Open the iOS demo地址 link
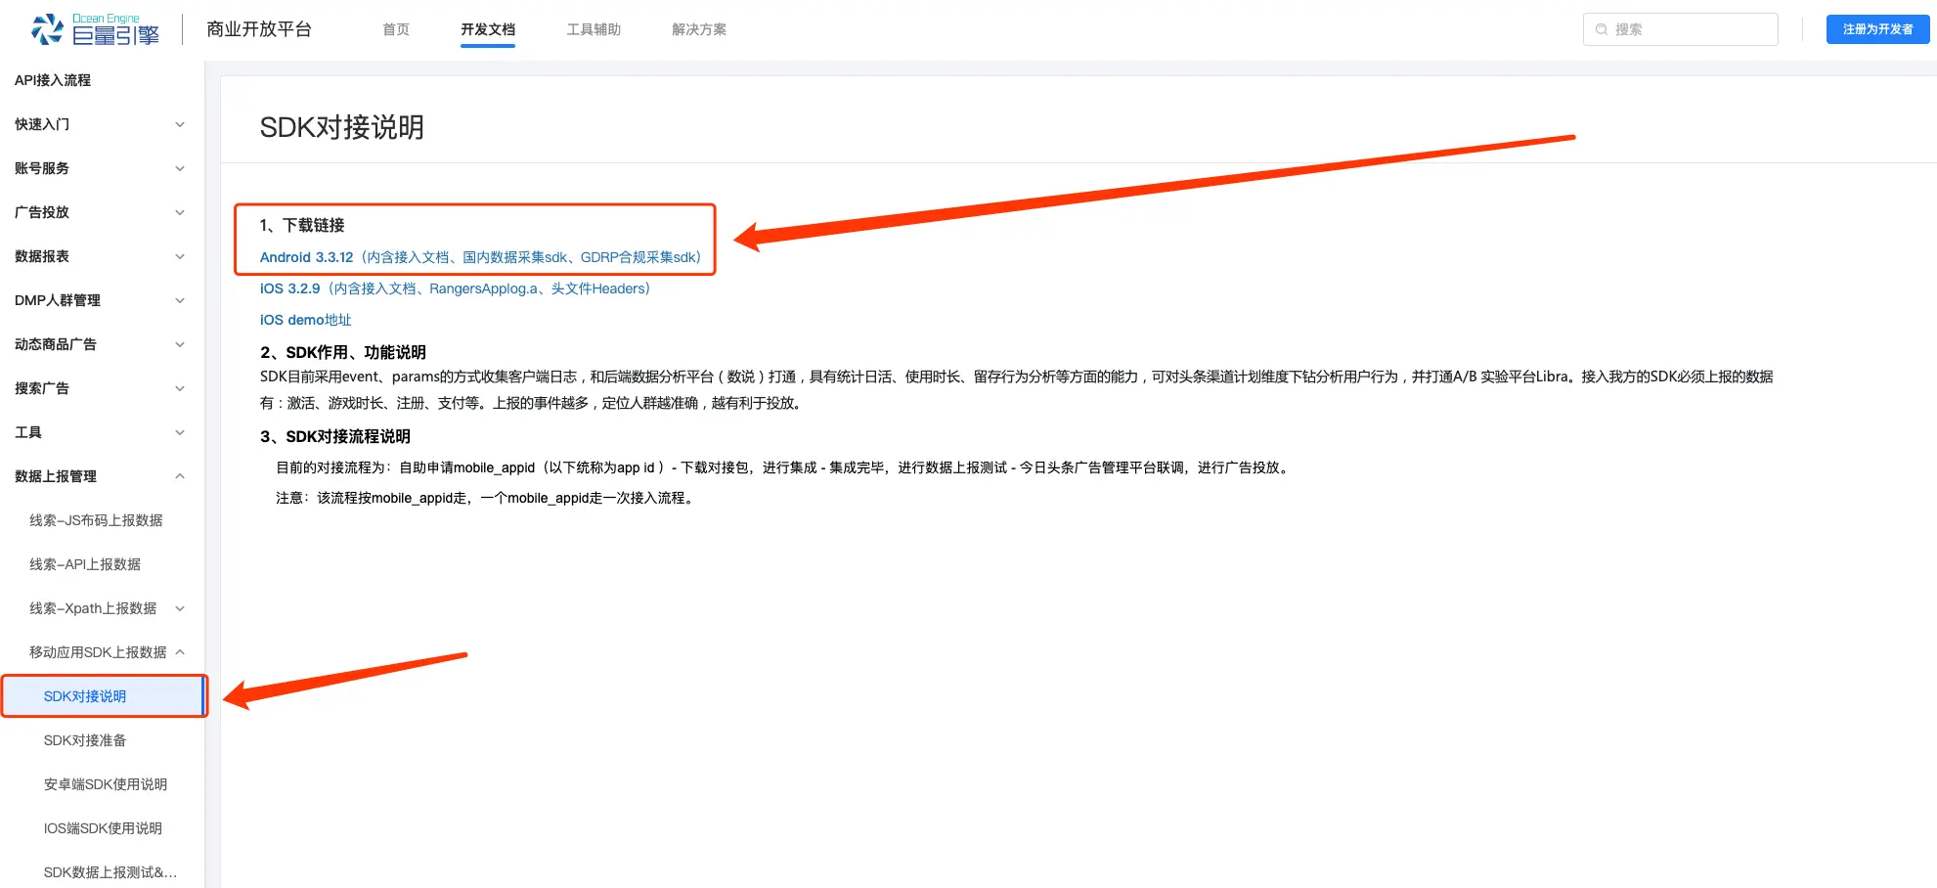This screenshot has width=1937, height=888. coord(305,319)
